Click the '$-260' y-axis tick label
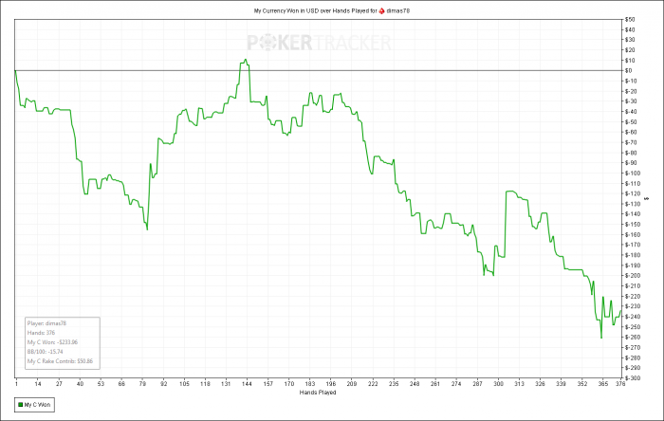Image resolution: width=664 pixels, height=421 pixels. click(x=632, y=338)
